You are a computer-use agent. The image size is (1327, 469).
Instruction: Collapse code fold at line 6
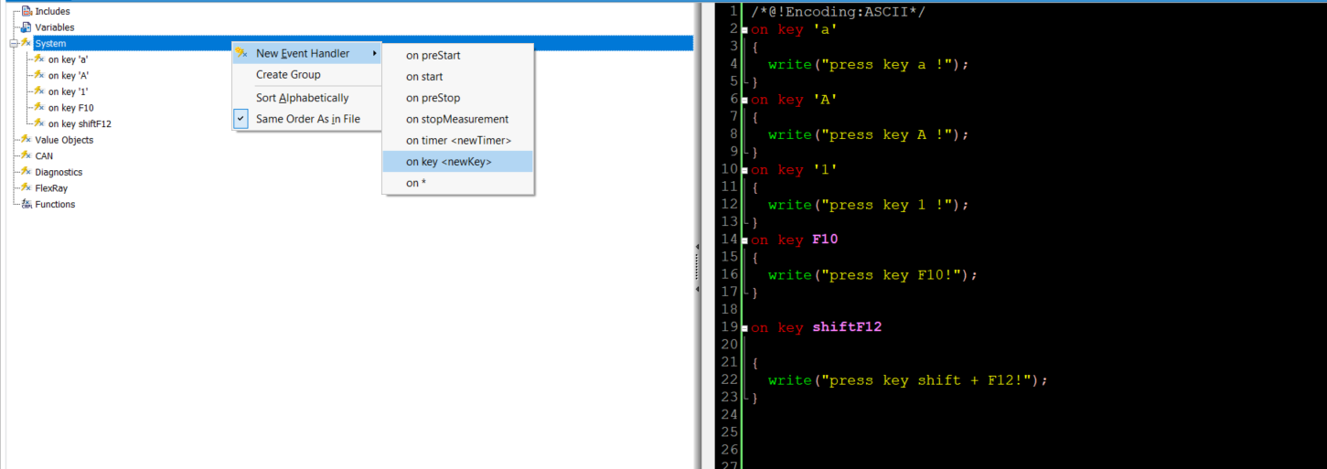click(744, 100)
